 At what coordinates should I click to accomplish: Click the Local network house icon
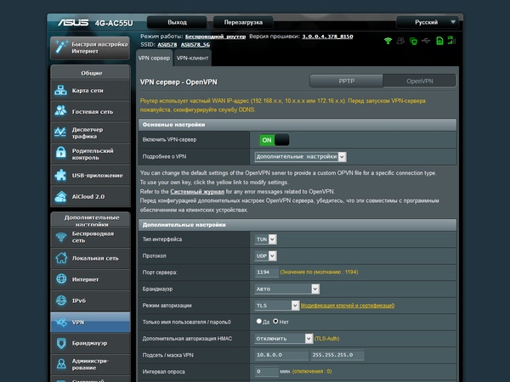pos(61,258)
